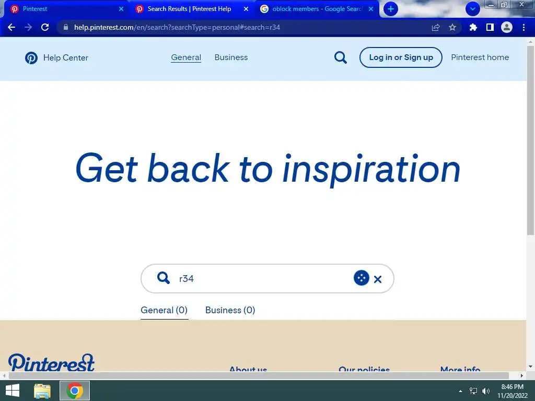The image size is (535, 401).
Task: Share this page from the address bar
Action: click(436, 27)
